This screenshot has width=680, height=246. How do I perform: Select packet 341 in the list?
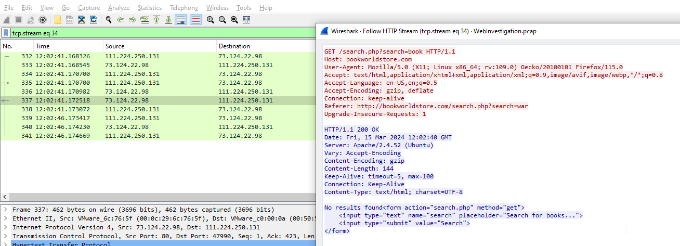coord(159,136)
